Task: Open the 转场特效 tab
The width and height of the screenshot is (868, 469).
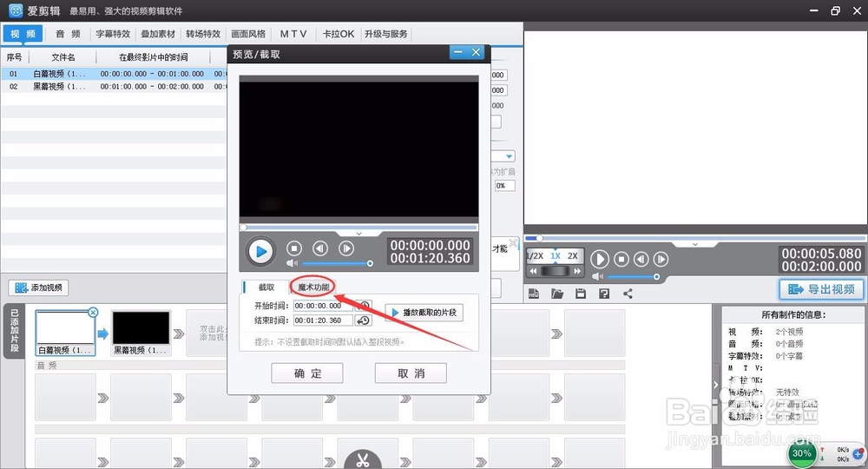Action: point(203,34)
